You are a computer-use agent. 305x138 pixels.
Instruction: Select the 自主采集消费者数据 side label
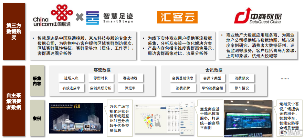(x=14, y=101)
